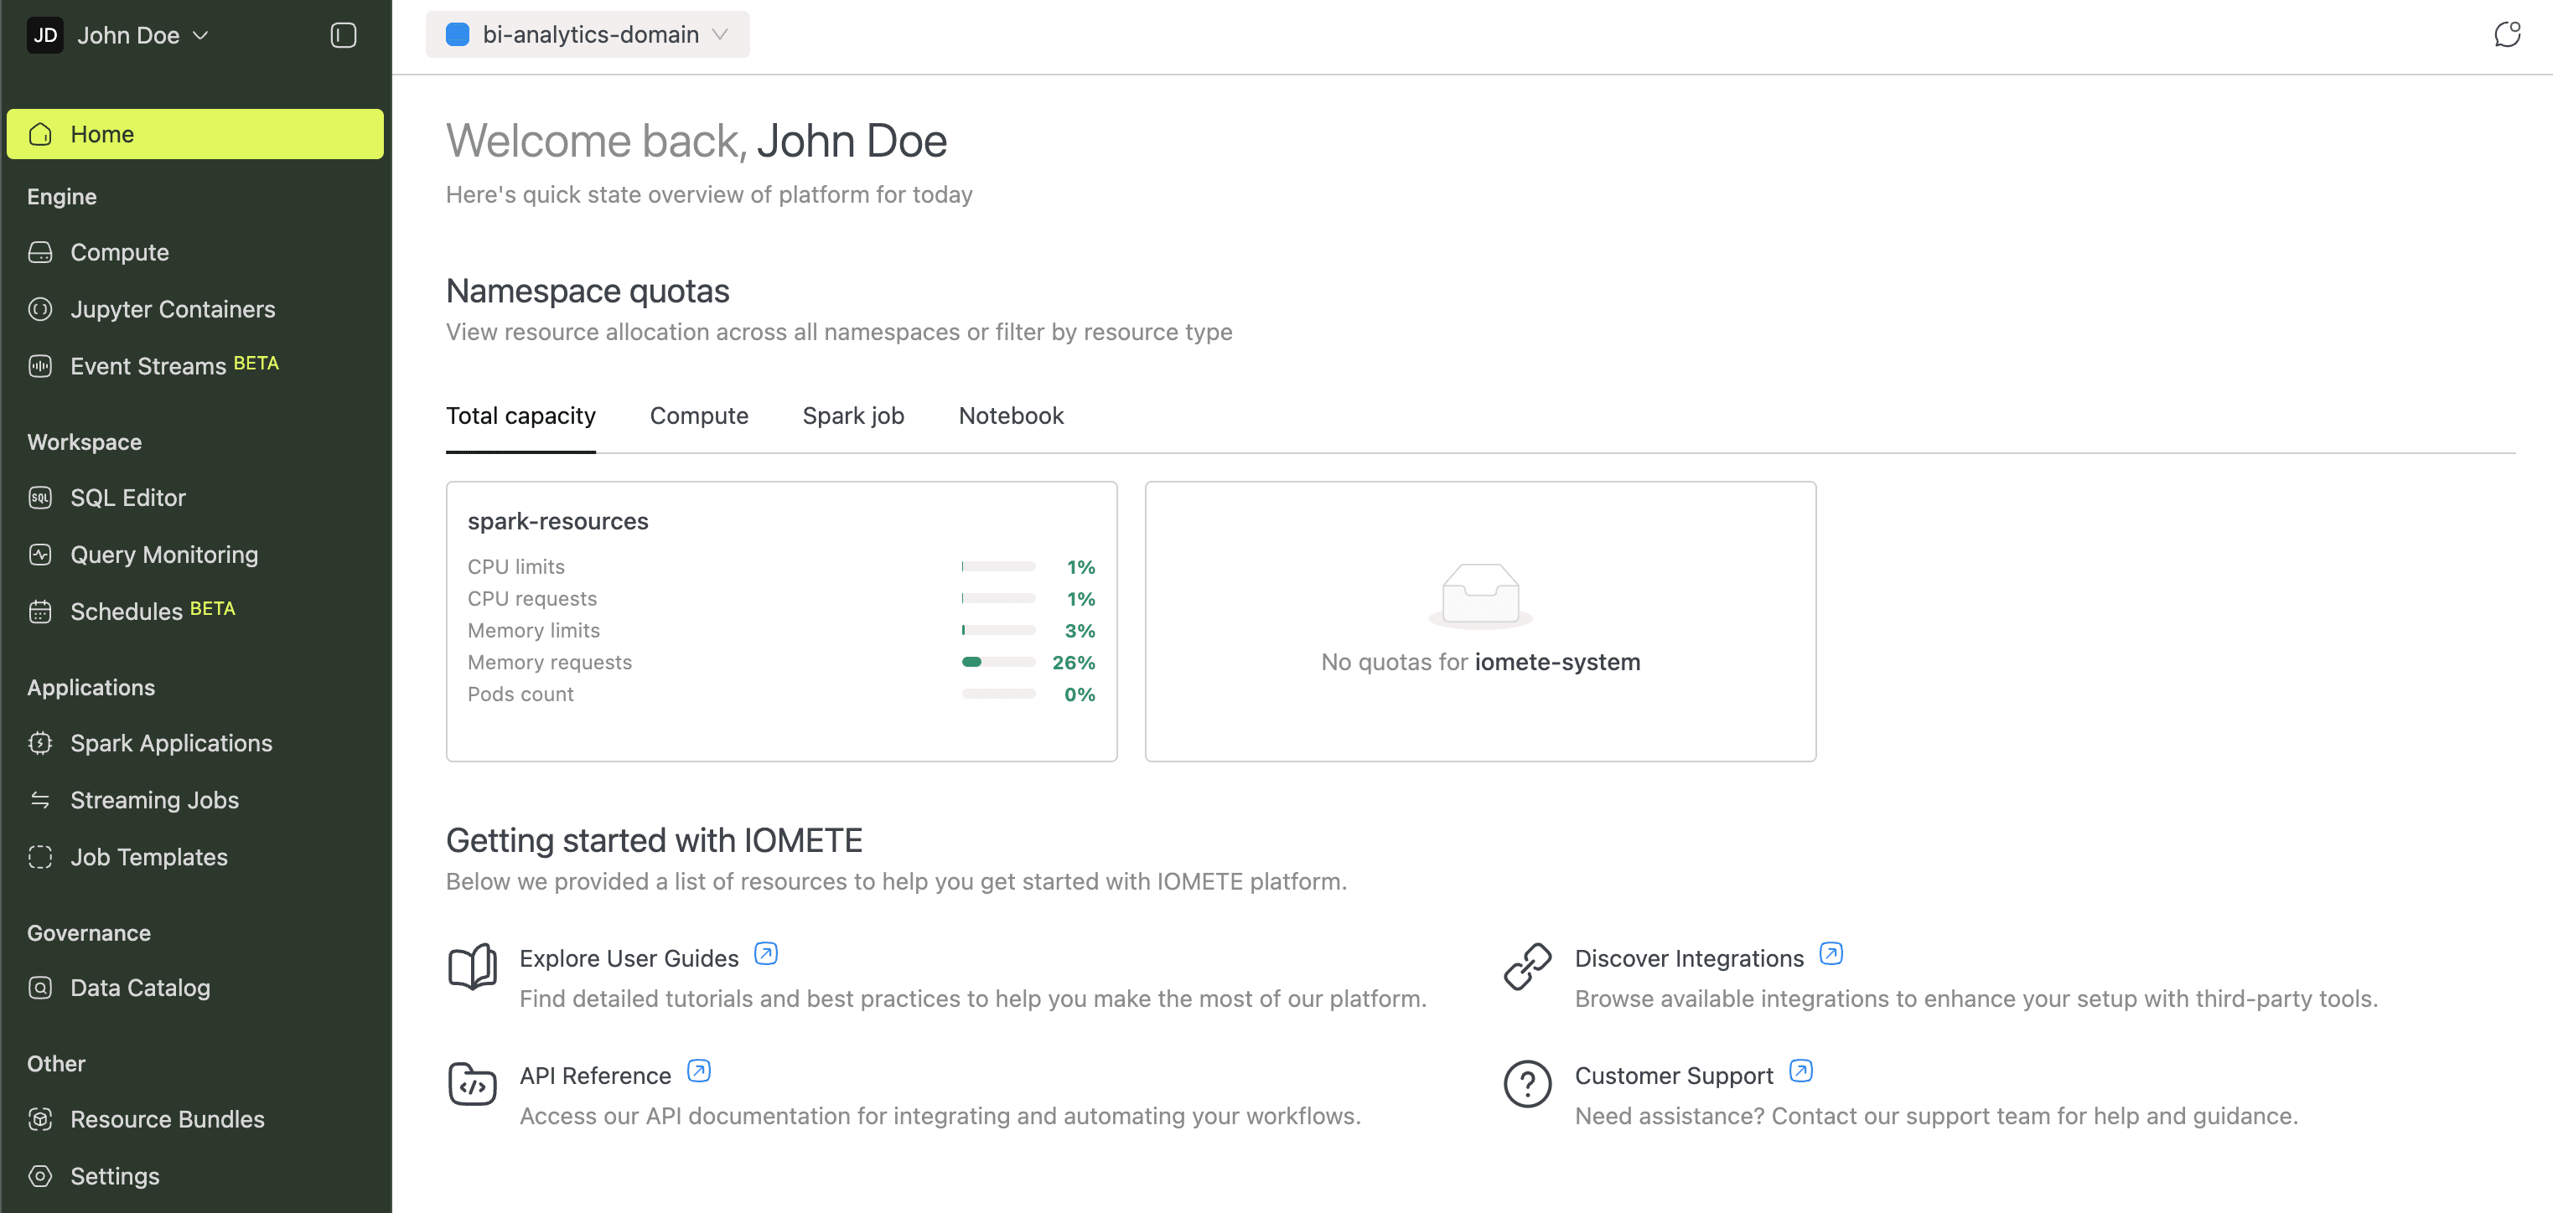Viewport: 2553px width, 1213px height.
Task: Click the Event Streams beta icon
Action: pos(39,365)
